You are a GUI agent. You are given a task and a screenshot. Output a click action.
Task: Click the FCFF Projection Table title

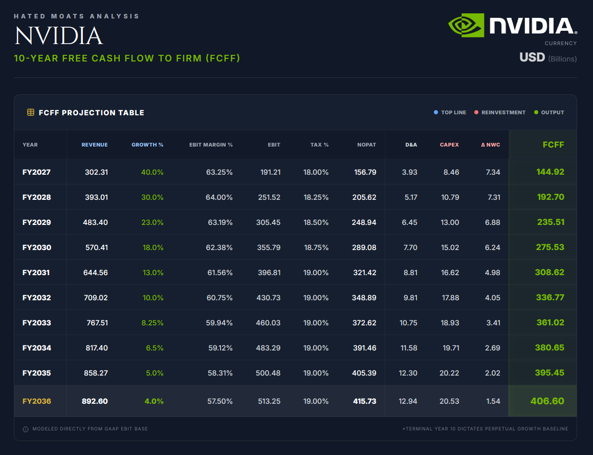pyautogui.click(x=92, y=113)
